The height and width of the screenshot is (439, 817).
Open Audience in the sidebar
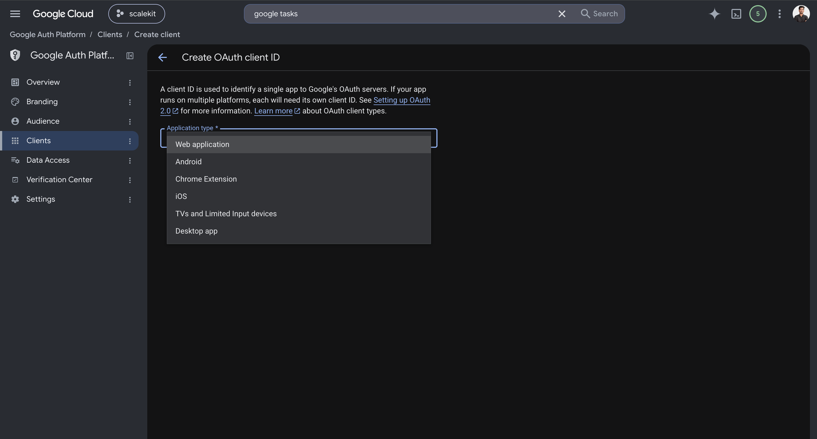pyautogui.click(x=69, y=121)
